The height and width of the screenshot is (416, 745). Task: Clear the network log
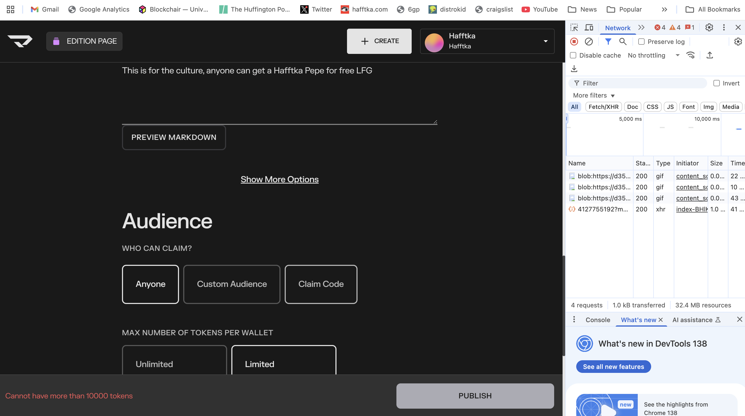pyautogui.click(x=589, y=42)
